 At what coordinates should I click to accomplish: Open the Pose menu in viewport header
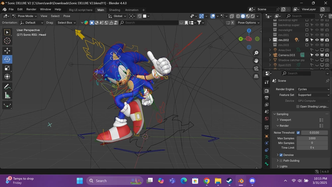tap(67, 16)
